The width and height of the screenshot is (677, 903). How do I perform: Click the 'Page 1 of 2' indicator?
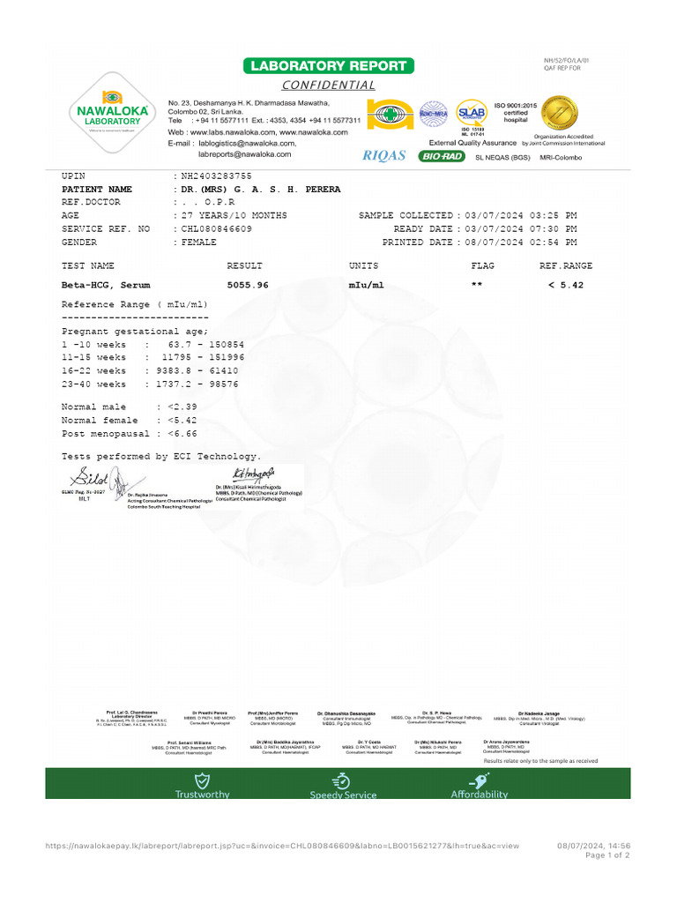pos(607,855)
